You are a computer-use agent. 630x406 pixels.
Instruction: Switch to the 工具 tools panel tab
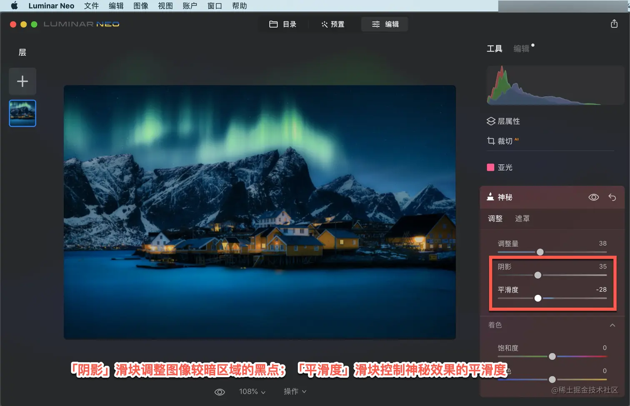[x=495, y=49]
